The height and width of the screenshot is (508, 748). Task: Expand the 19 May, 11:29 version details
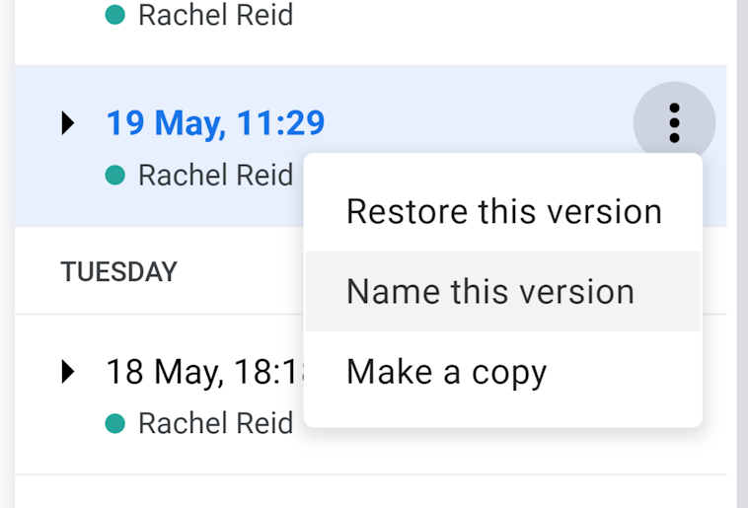pyautogui.click(x=67, y=123)
